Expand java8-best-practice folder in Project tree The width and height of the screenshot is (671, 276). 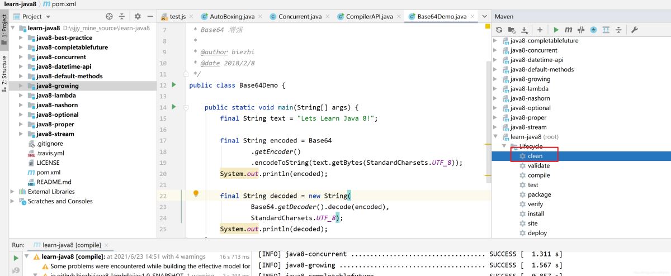pos(21,37)
